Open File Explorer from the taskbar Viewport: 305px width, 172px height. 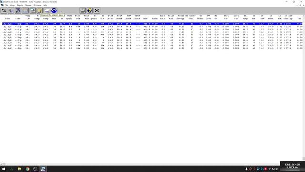click(x=20, y=169)
